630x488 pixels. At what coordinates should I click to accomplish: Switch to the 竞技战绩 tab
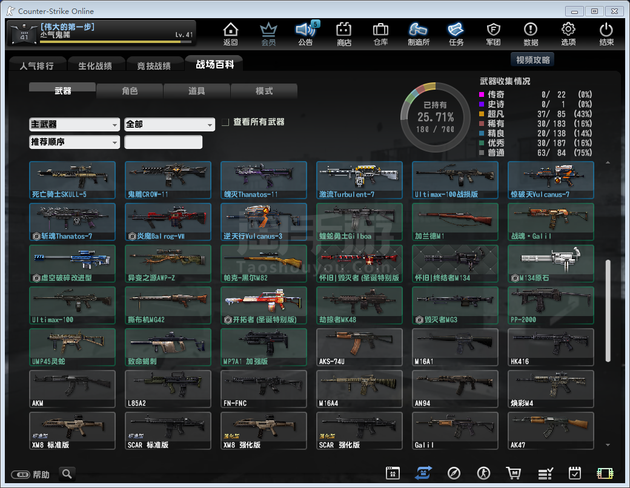[154, 65]
